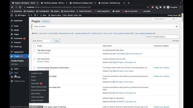The image size is (193, 108).
Task: Switch to WordPress Updates browser tab
Action: pyautogui.click(x=54, y=3)
